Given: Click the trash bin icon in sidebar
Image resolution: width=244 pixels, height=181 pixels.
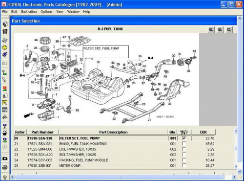Looking at the screenshot, I should coord(5,31).
